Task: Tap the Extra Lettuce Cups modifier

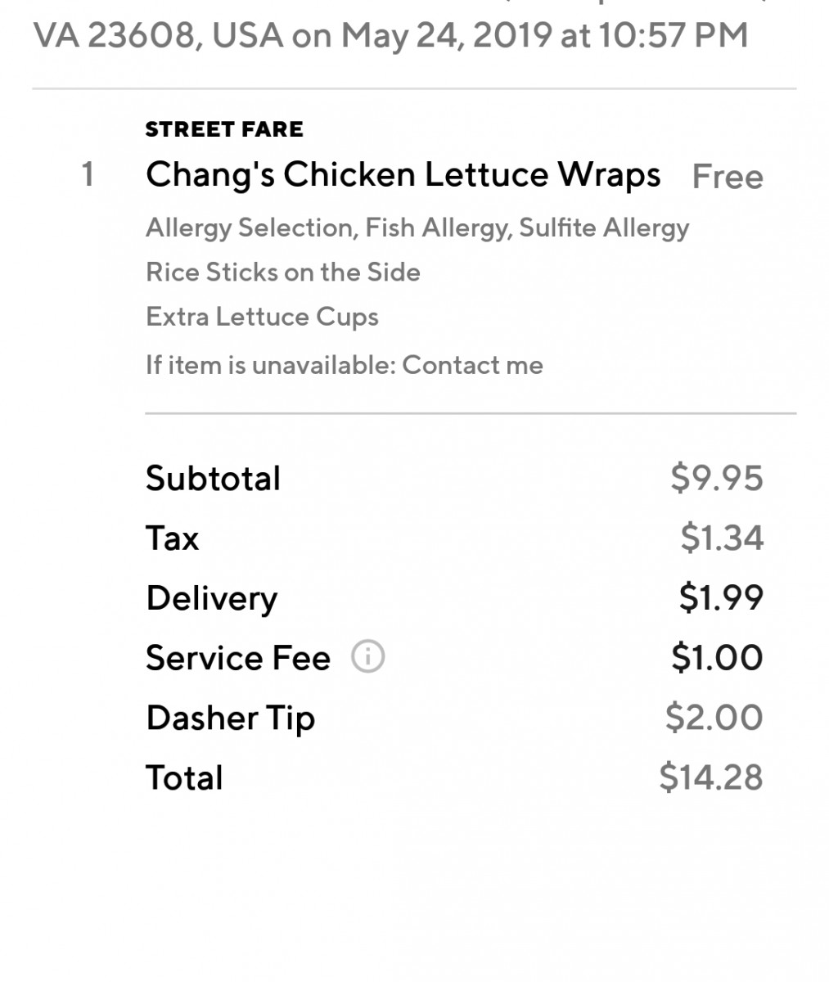Action: [262, 317]
